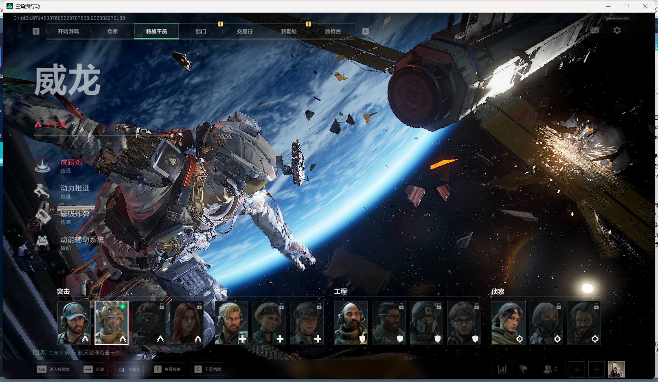This screenshot has width=658, height=382.
Task: Click the question mark beside 王宇昊
Action: click(x=74, y=125)
